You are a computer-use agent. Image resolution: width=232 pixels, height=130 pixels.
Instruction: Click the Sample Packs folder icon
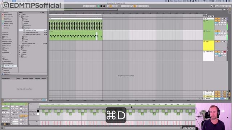3,68
